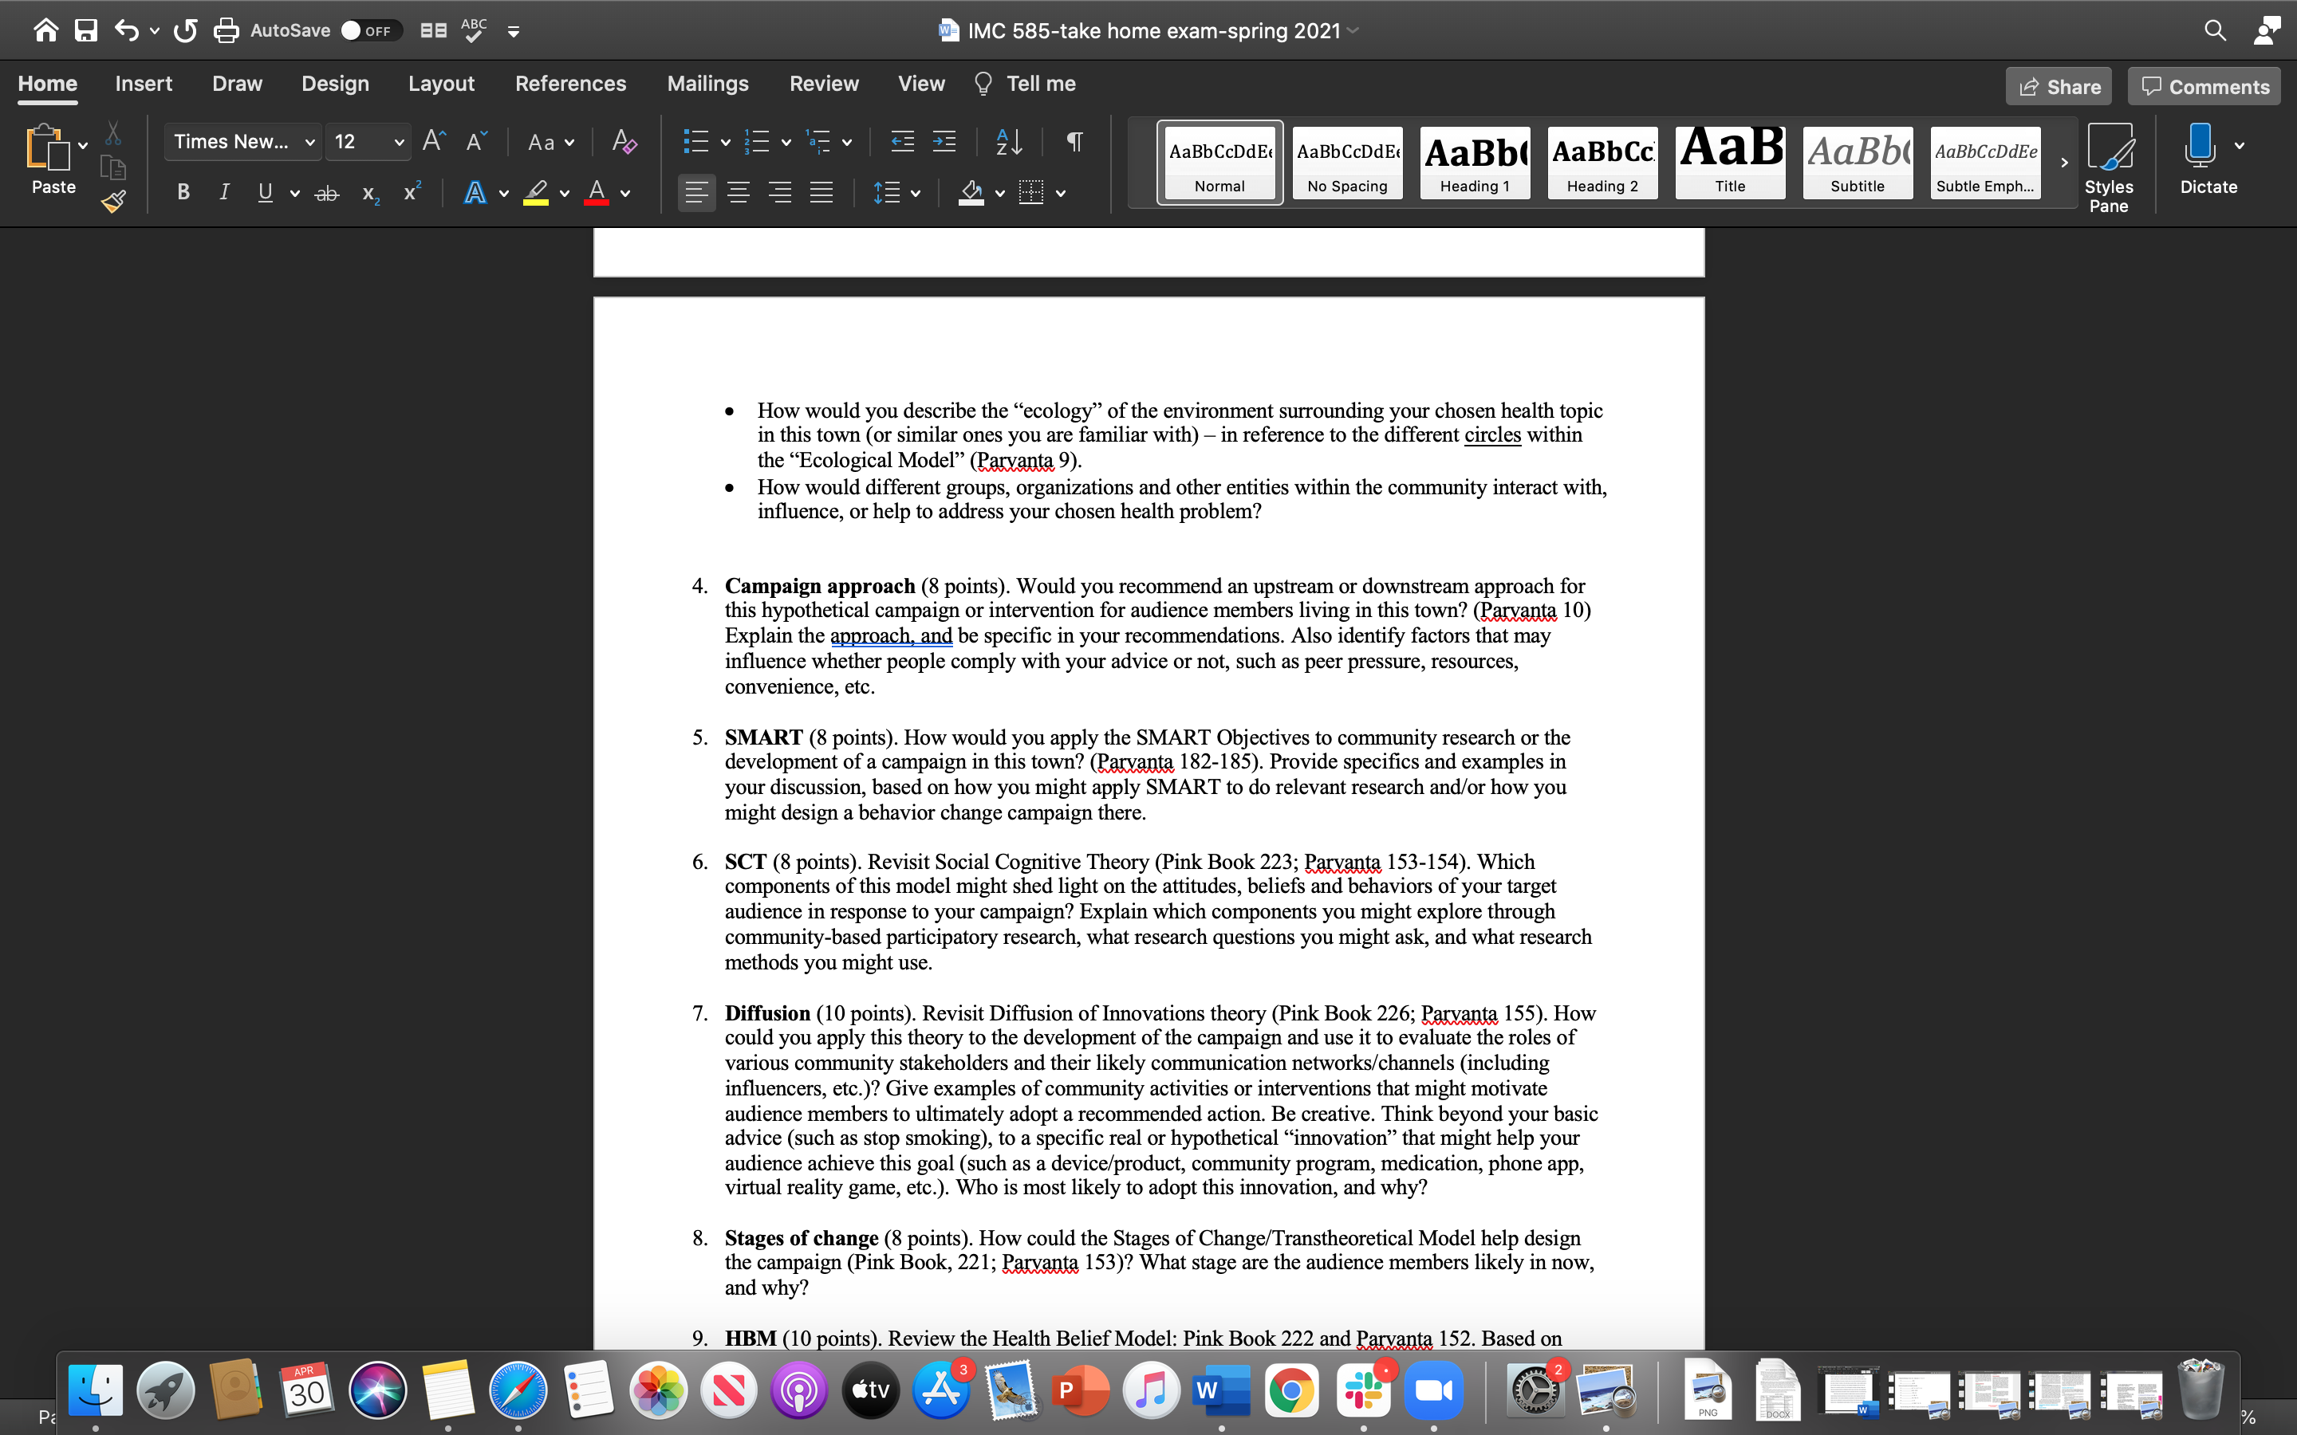This screenshot has width=2297, height=1435.
Task: Toggle underline formatting
Action: (265, 193)
